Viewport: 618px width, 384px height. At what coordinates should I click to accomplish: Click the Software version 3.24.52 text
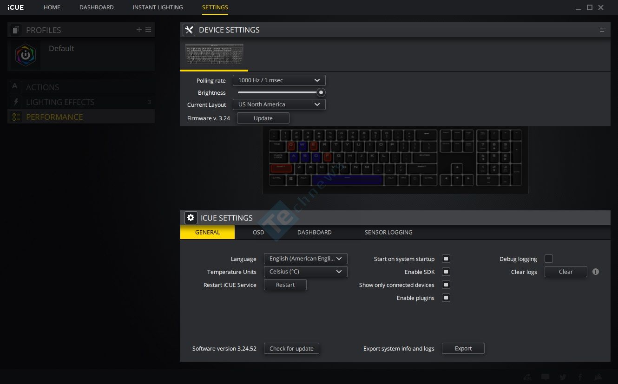[x=224, y=348]
